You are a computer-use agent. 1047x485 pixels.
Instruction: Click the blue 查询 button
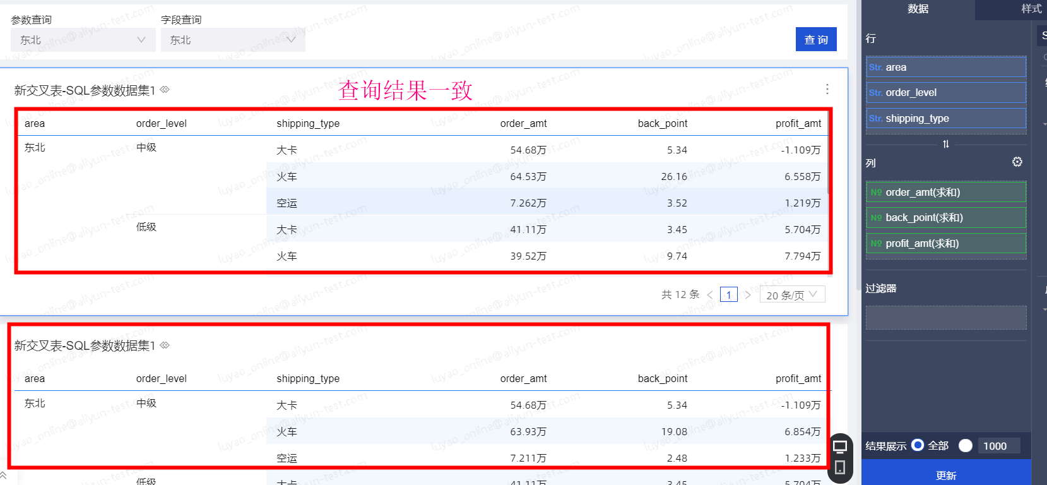(815, 39)
